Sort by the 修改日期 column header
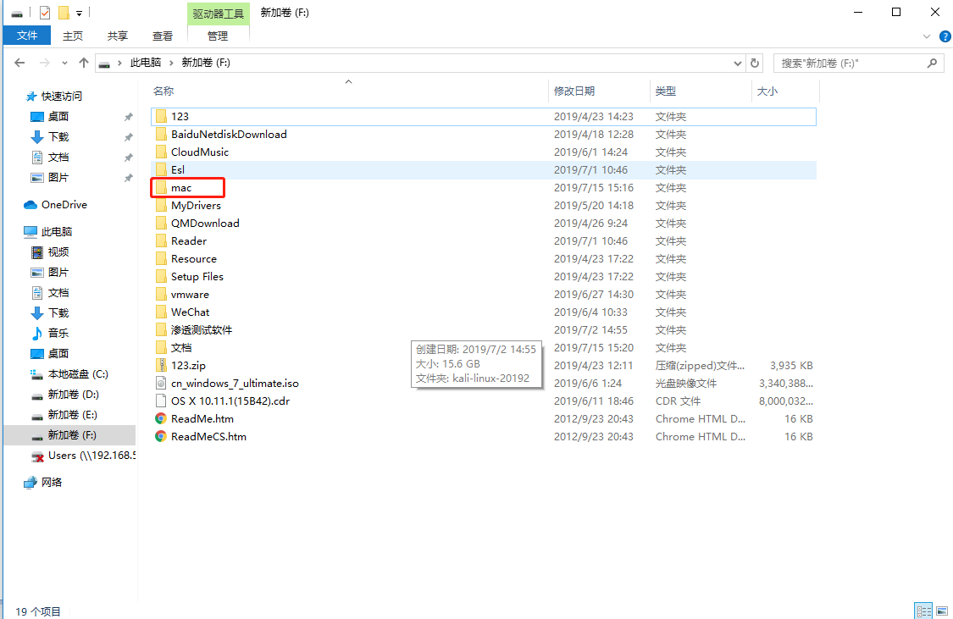 (573, 91)
